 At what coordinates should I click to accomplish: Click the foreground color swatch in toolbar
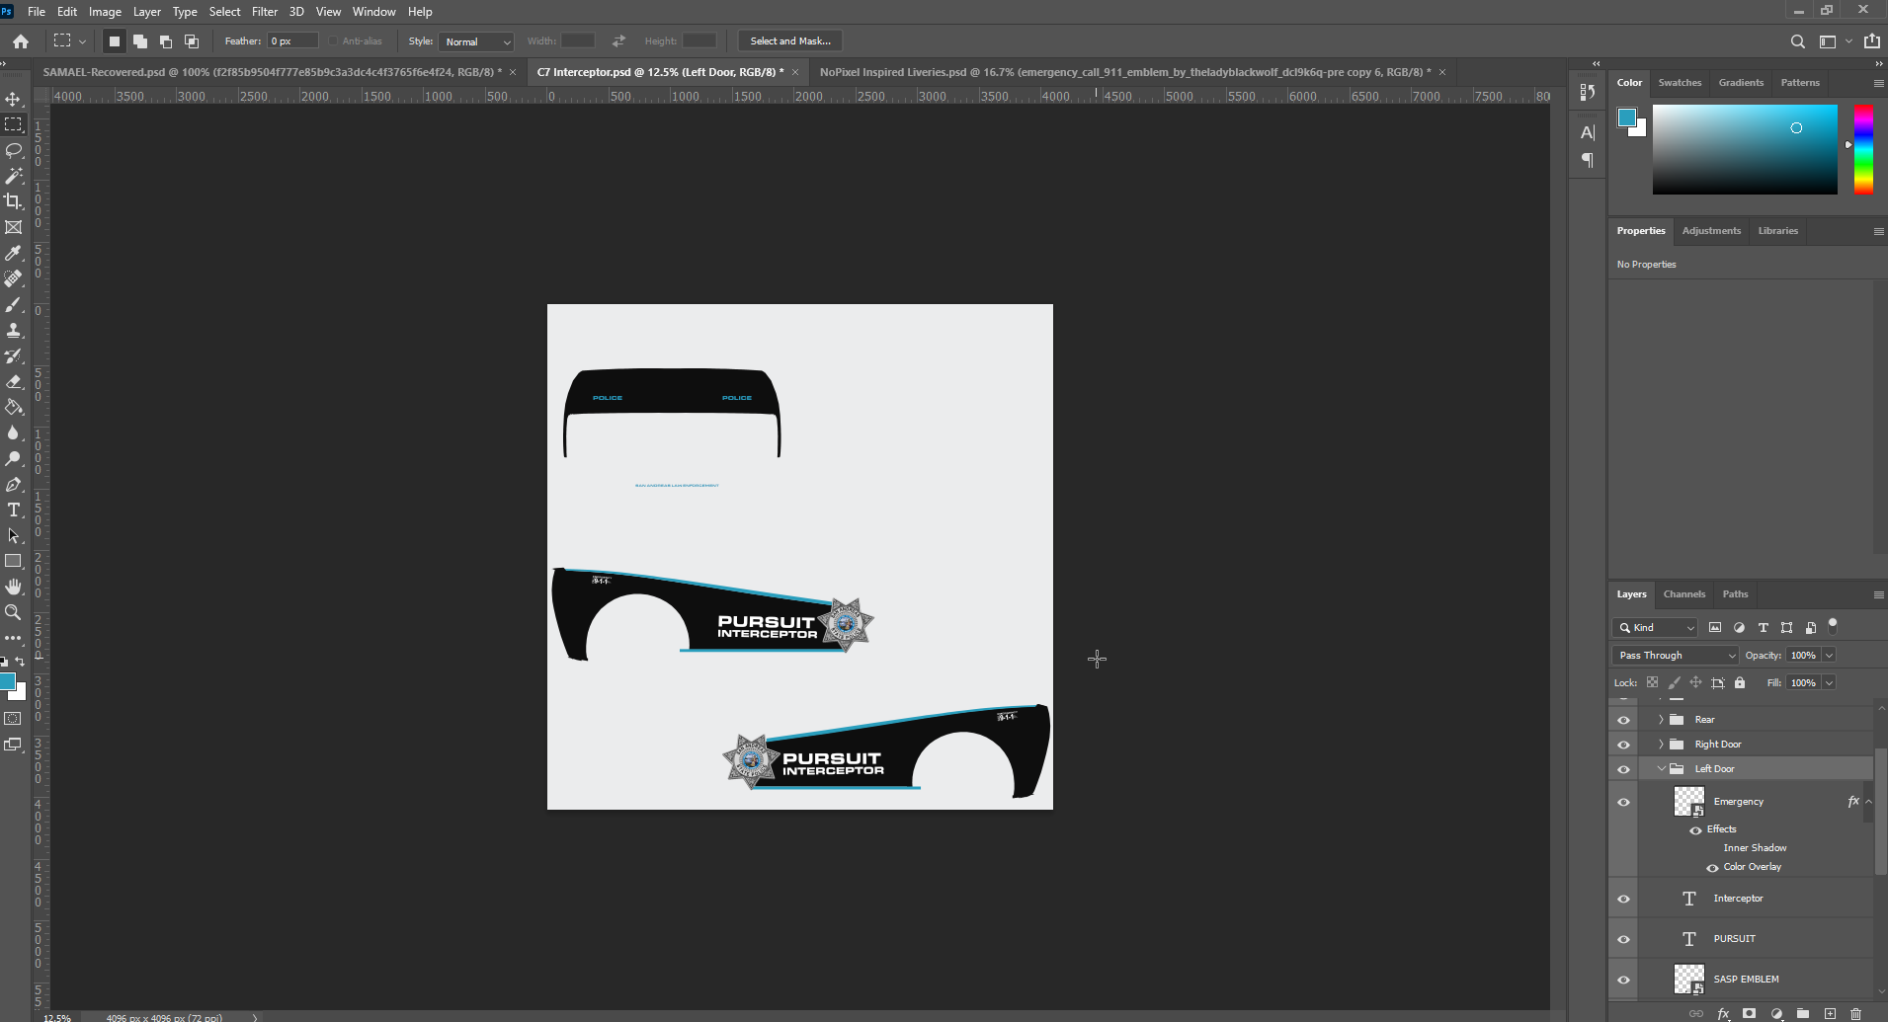click(x=8, y=681)
